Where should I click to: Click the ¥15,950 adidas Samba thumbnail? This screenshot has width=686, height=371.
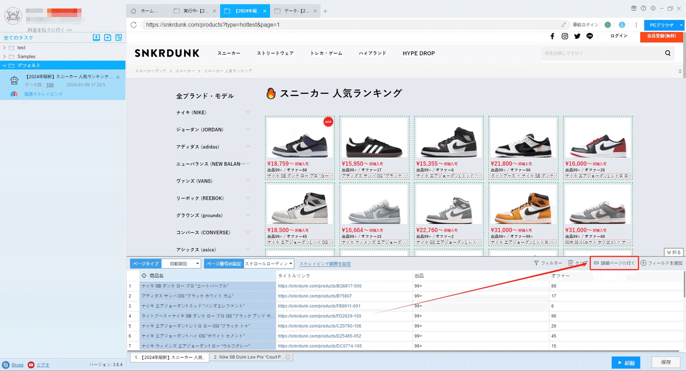tap(374, 139)
